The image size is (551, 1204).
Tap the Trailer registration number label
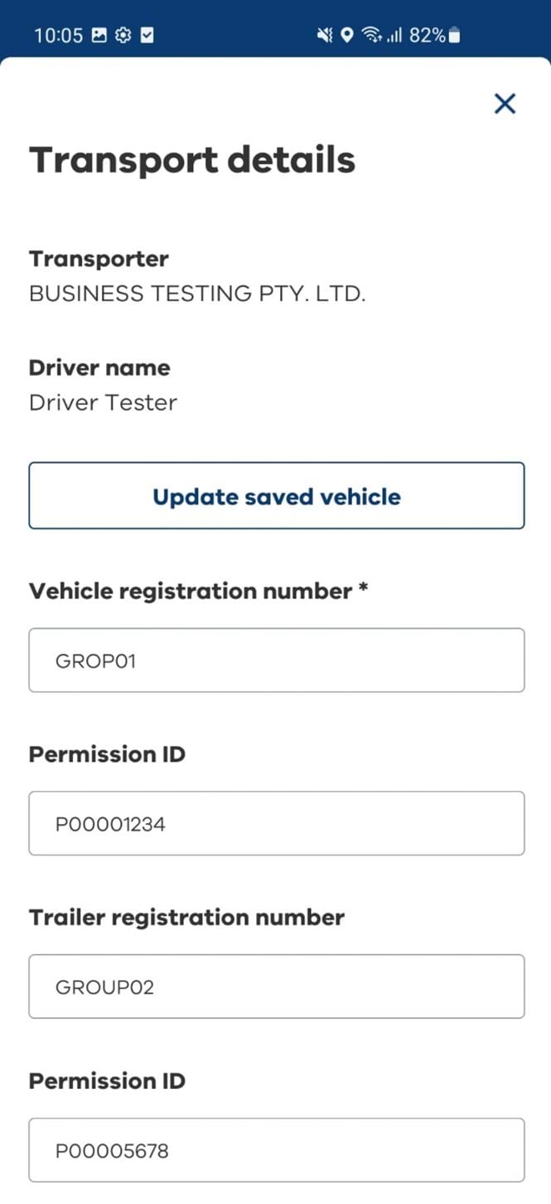(x=186, y=917)
